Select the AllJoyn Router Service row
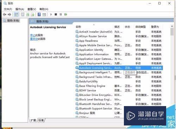The height and width of the screenshot is (129, 176). tap(119, 36)
